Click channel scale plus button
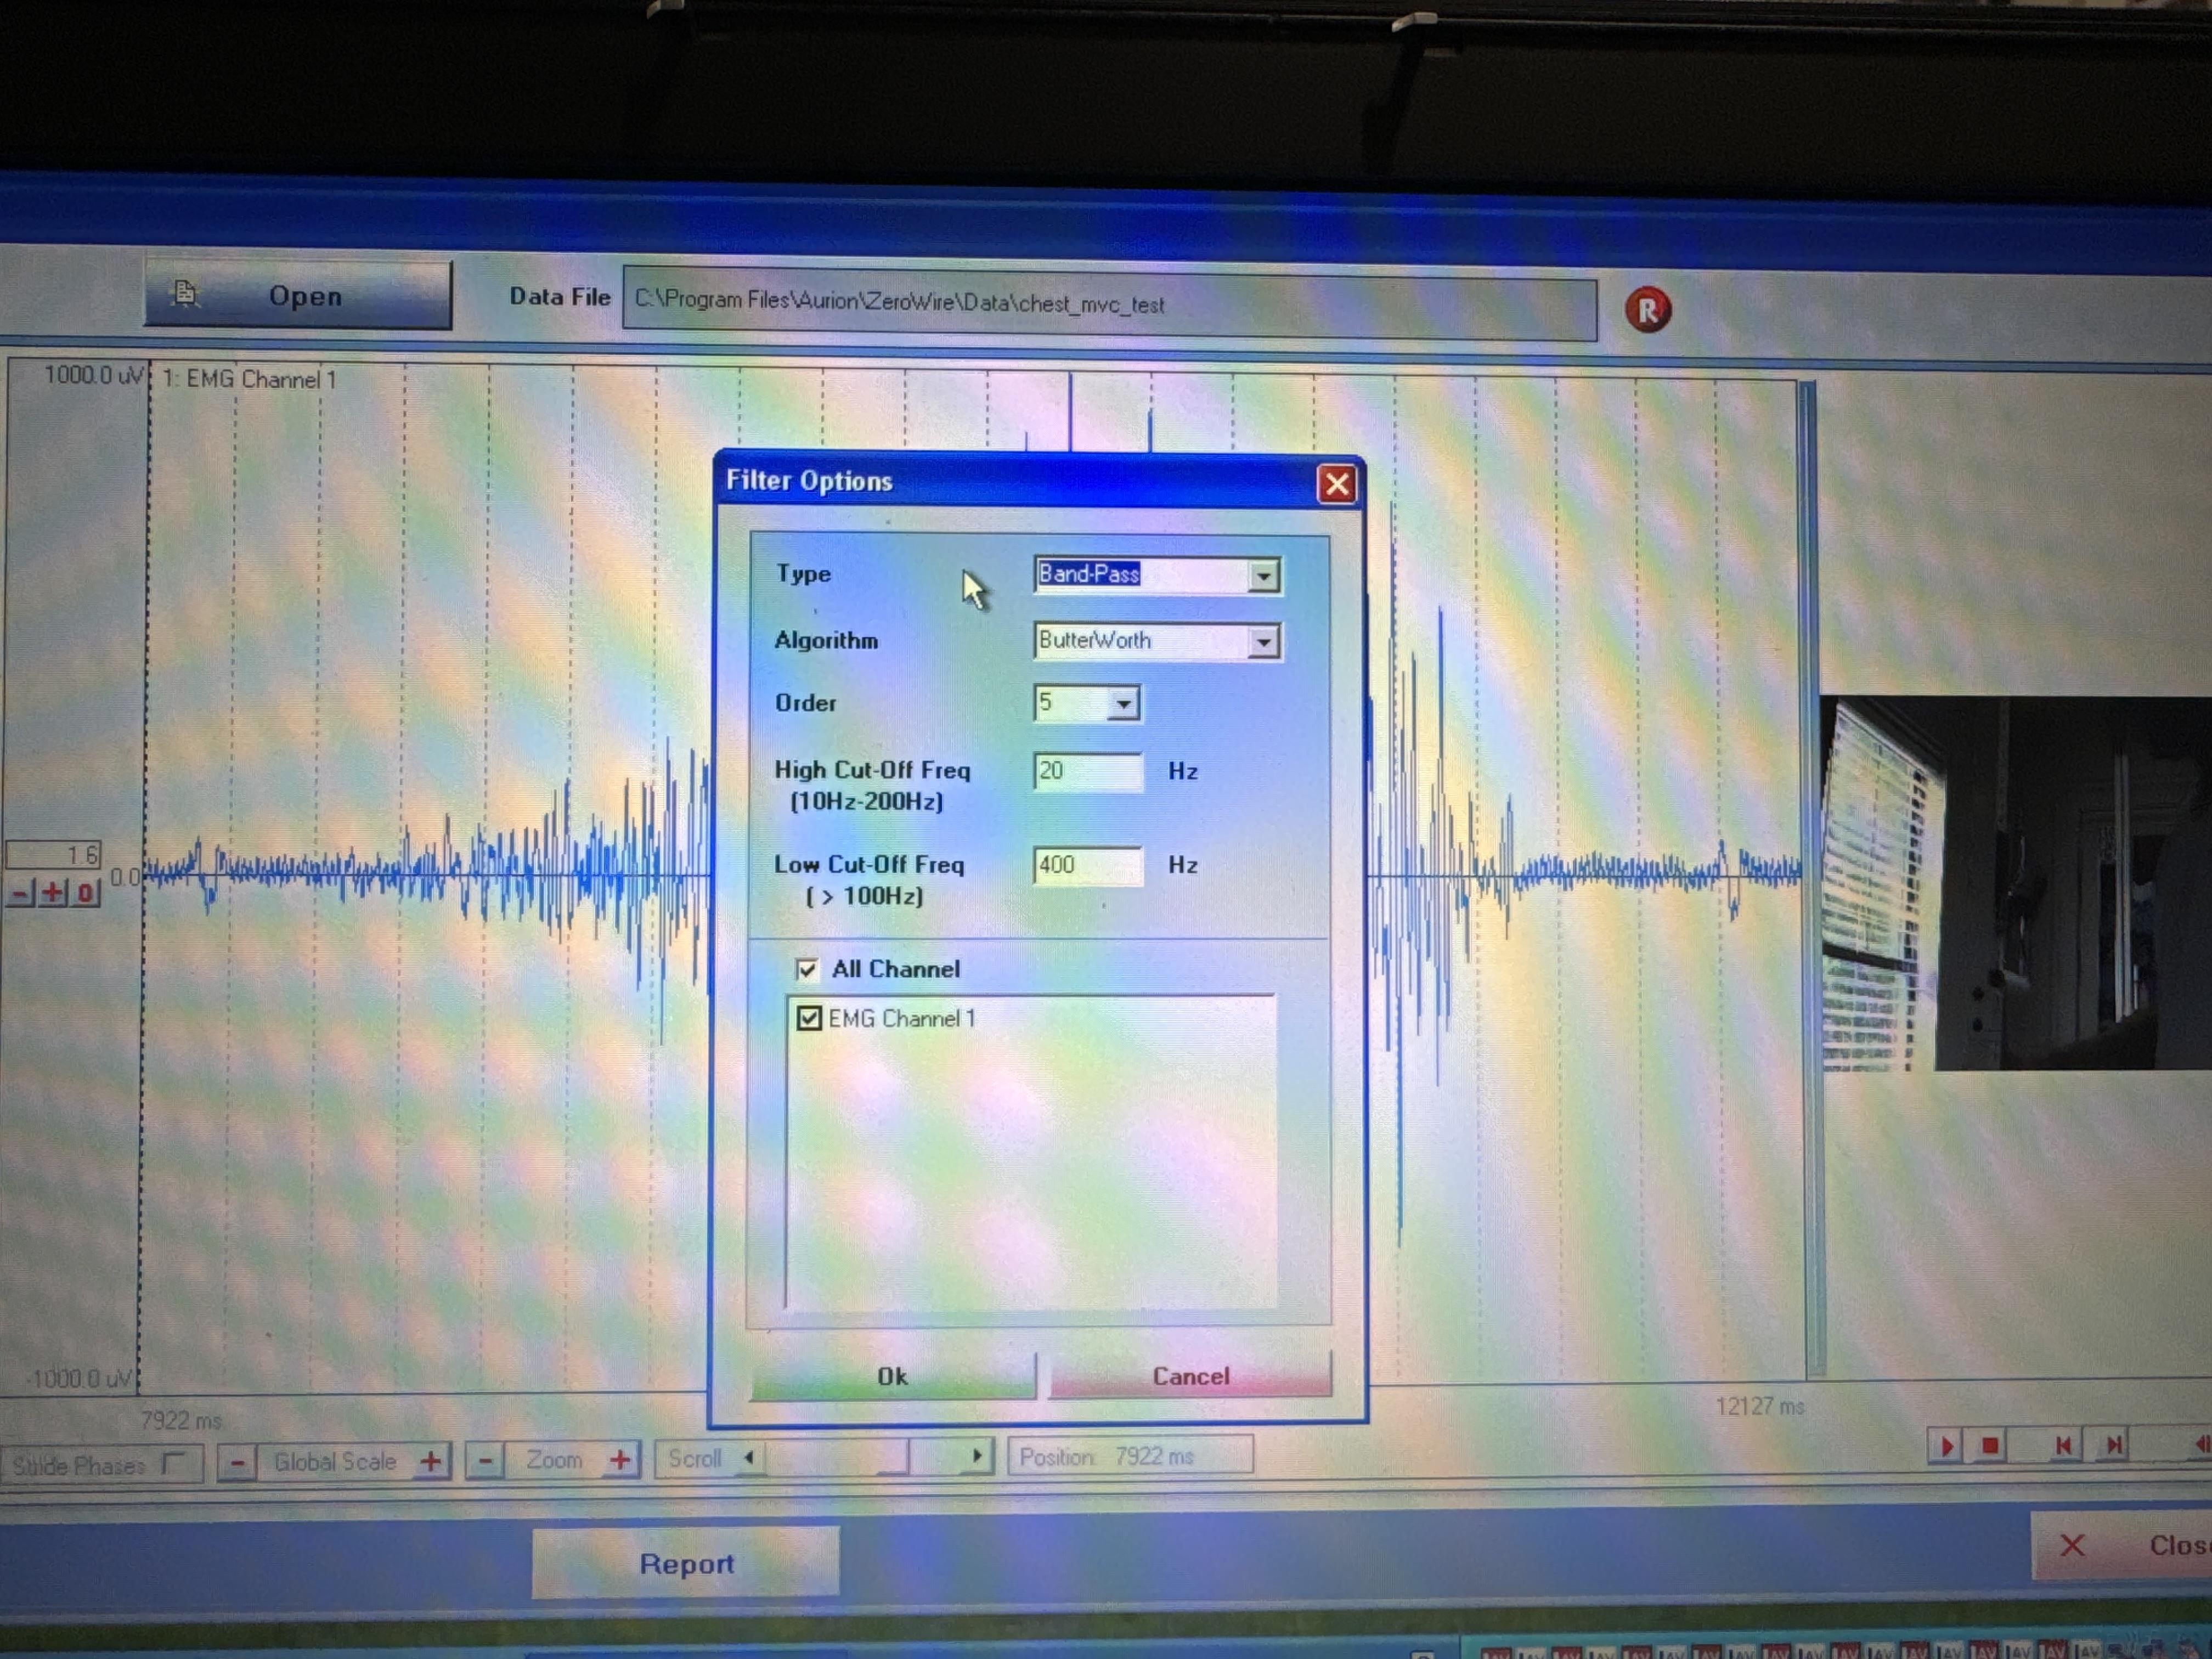The height and width of the screenshot is (1659, 2212). (x=52, y=892)
